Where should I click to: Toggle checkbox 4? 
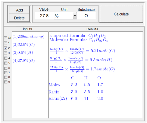point(6,58)
